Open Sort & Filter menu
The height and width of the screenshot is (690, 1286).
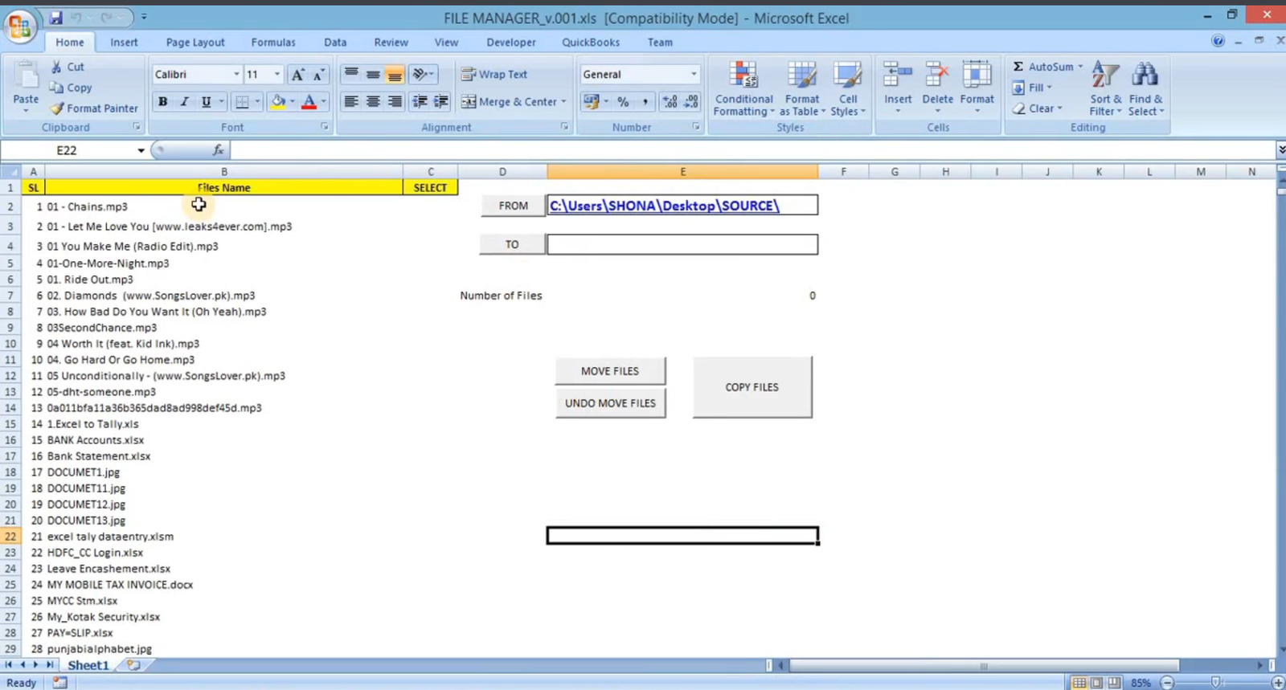coord(1106,88)
